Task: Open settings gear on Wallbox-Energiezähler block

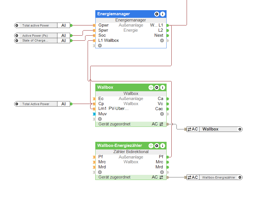Action: click(x=157, y=146)
